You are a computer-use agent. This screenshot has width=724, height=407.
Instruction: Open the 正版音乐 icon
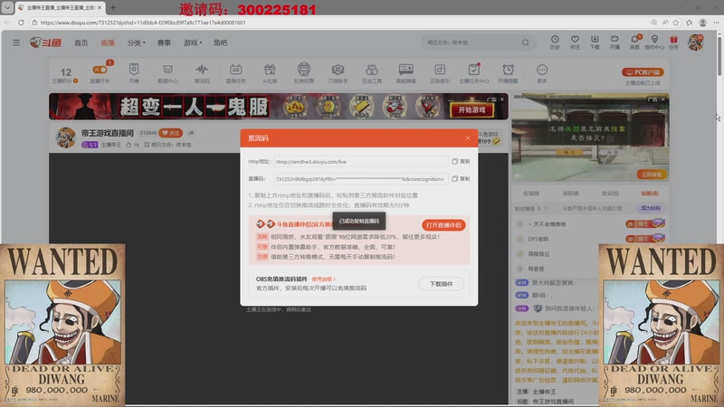tap(440, 73)
